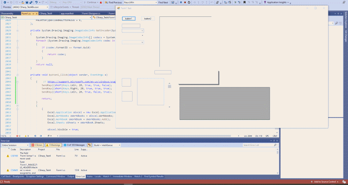
Task: Click the support.microsoft.com link in code comment
Action: [x=82, y=82]
